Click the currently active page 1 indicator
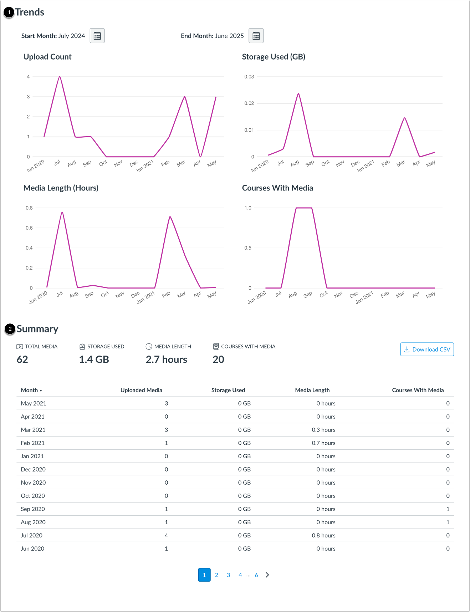 click(204, 575)
